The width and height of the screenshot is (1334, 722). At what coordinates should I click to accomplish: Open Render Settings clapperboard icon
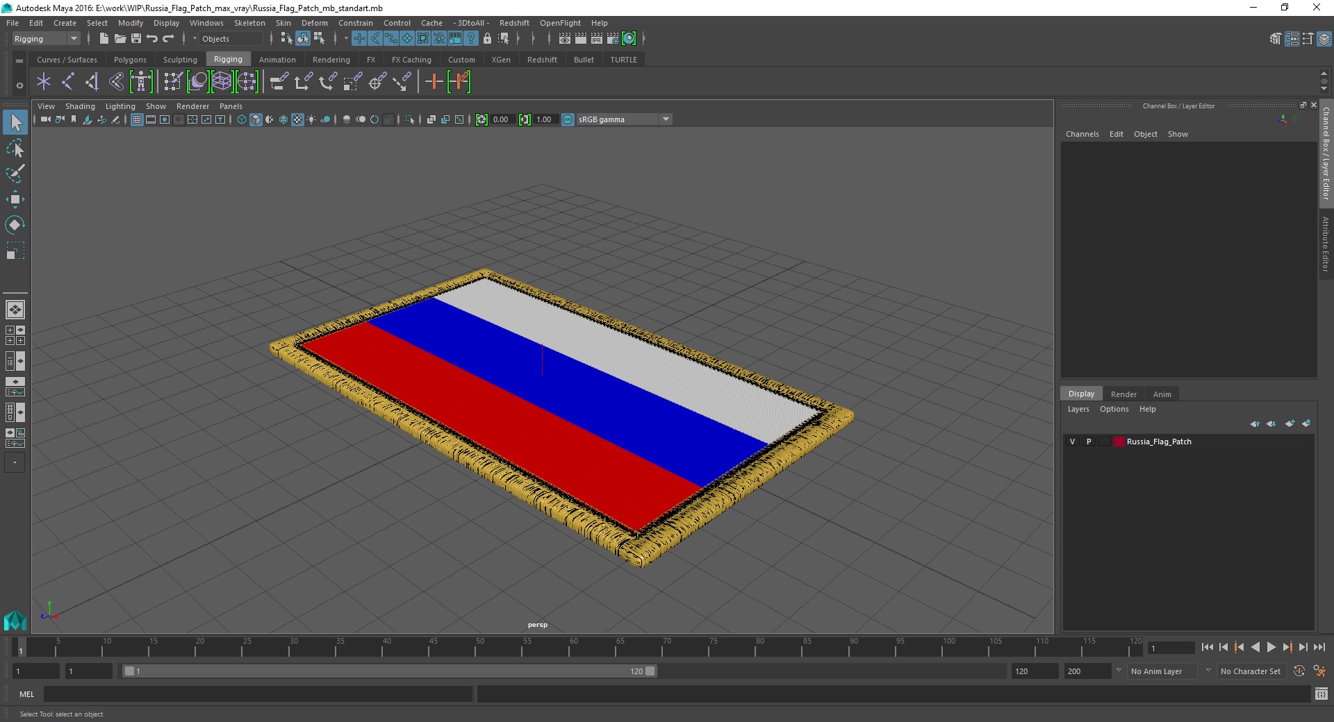click(613, 39)
